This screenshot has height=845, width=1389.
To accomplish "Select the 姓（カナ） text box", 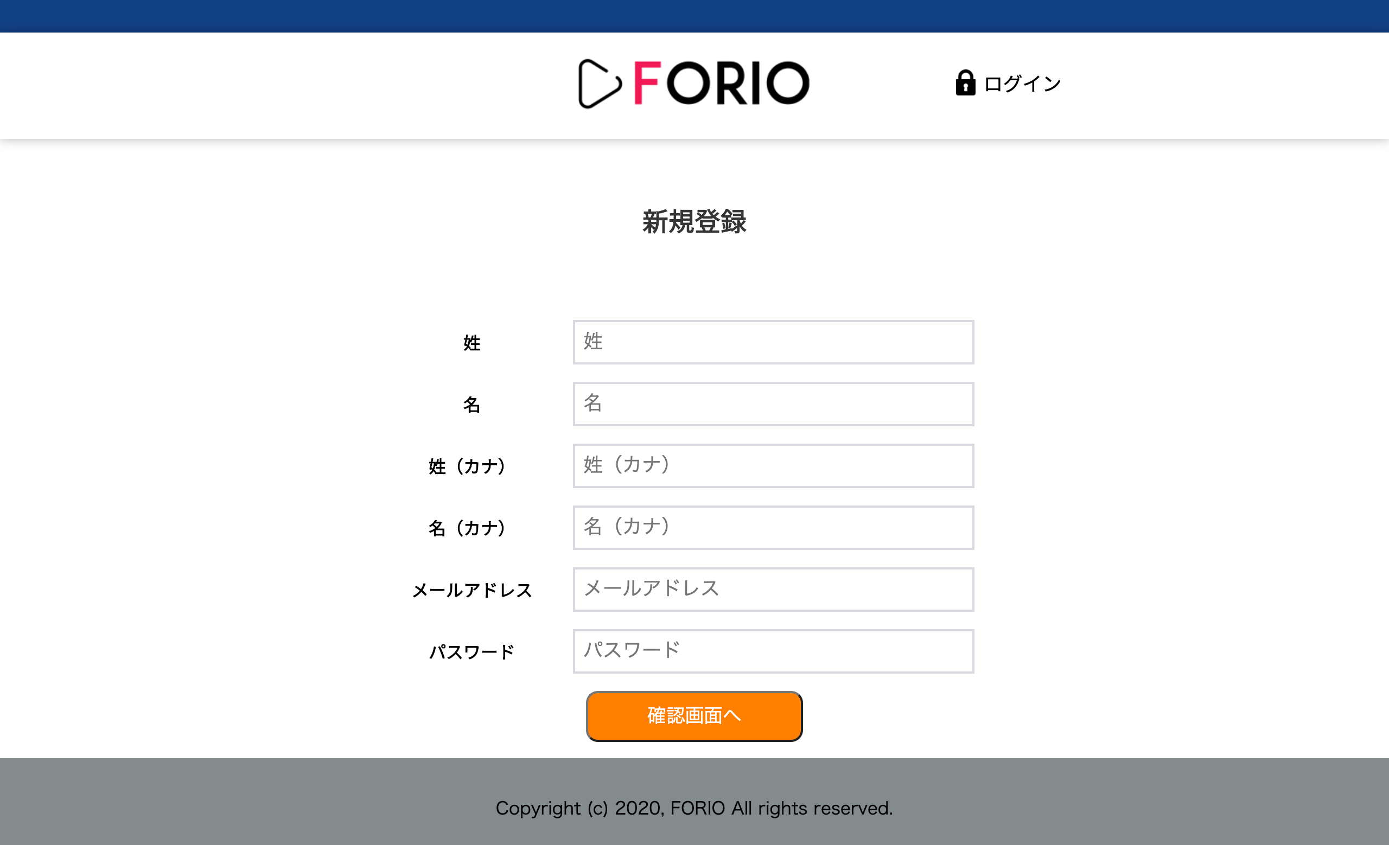I will tap(772, 466).
